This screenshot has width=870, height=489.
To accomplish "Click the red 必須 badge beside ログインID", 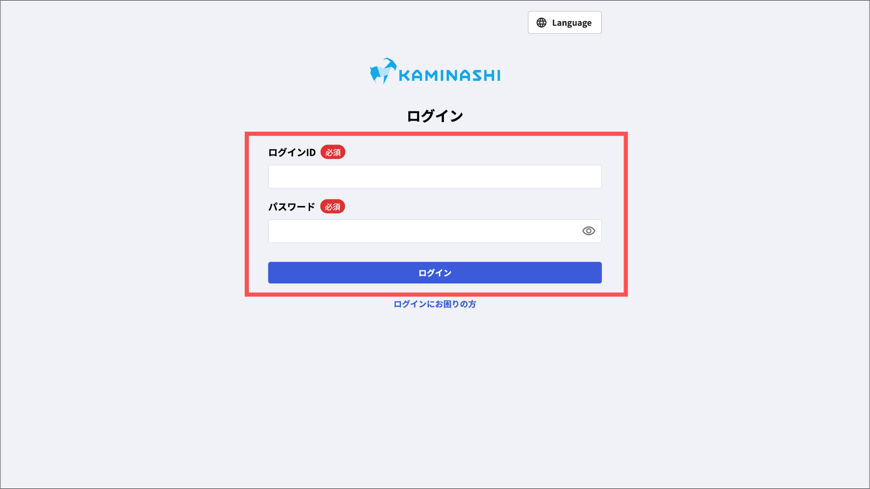I will [x=333, y=152].
